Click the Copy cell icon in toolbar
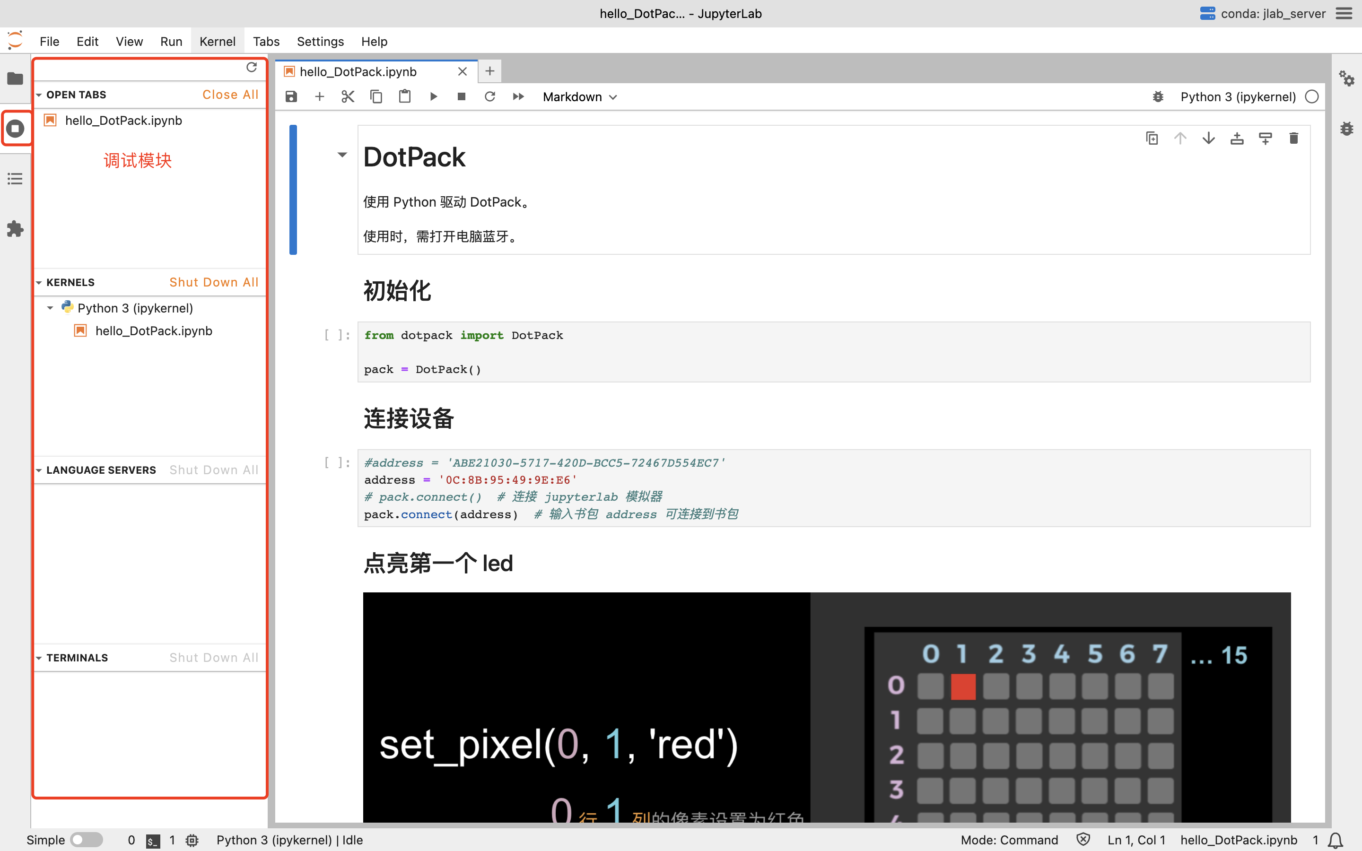The height and width of the screenshot is (851, 1362). [375, 96]
